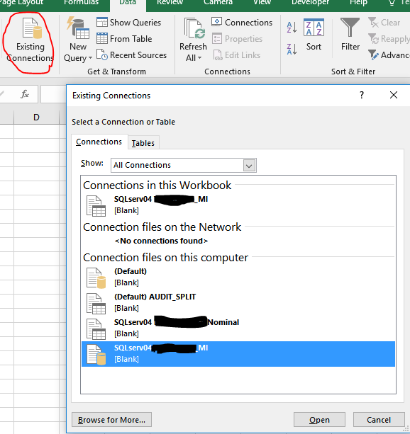Click the formula bar input field

pyautogui.click(x=54, y=94)
